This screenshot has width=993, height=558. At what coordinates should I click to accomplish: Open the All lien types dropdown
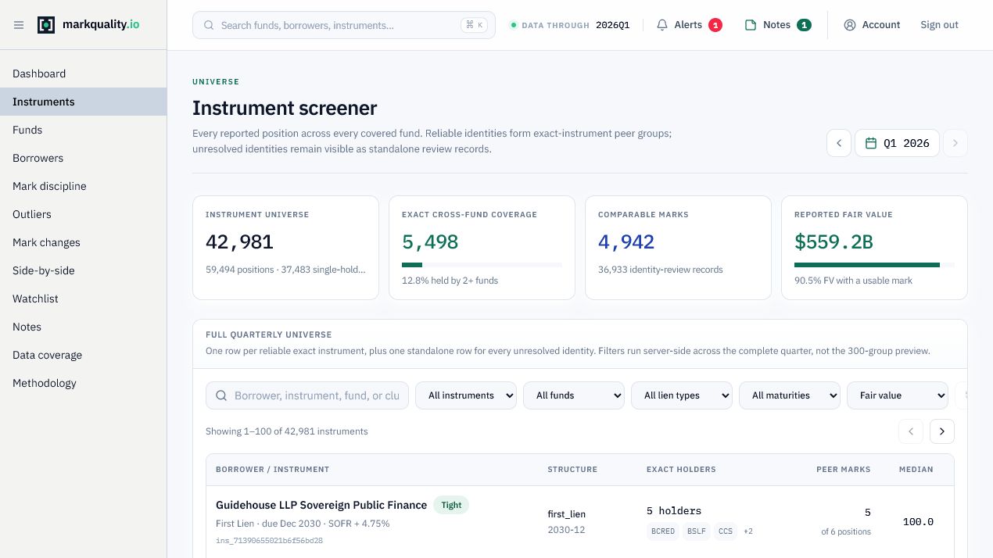[x=682, y=395]
